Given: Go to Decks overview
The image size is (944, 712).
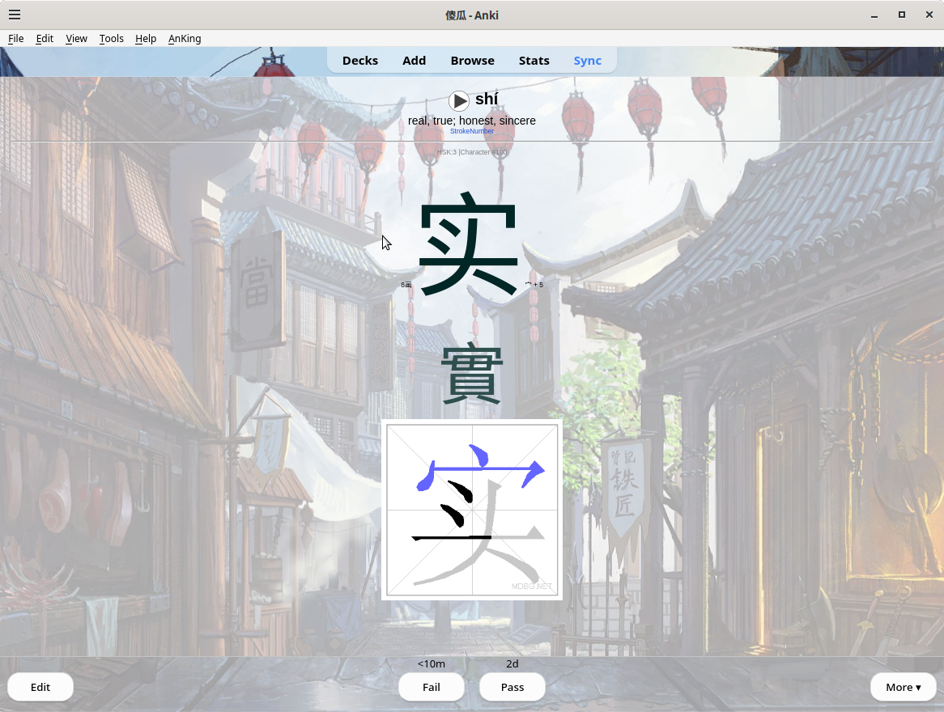Looking at the screenshot, I should 360,61.
